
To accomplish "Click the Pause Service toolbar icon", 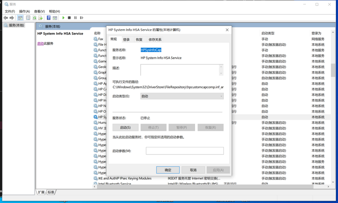I will pos(75,18).
